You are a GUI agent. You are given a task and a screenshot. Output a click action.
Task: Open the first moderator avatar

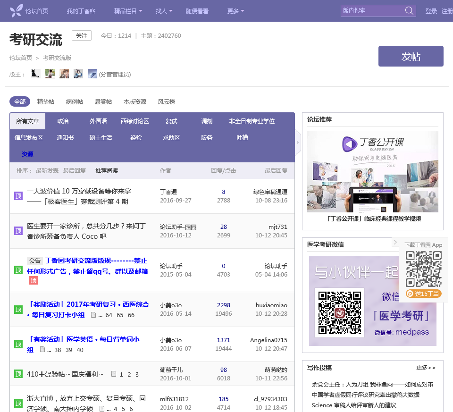[35, 74]
